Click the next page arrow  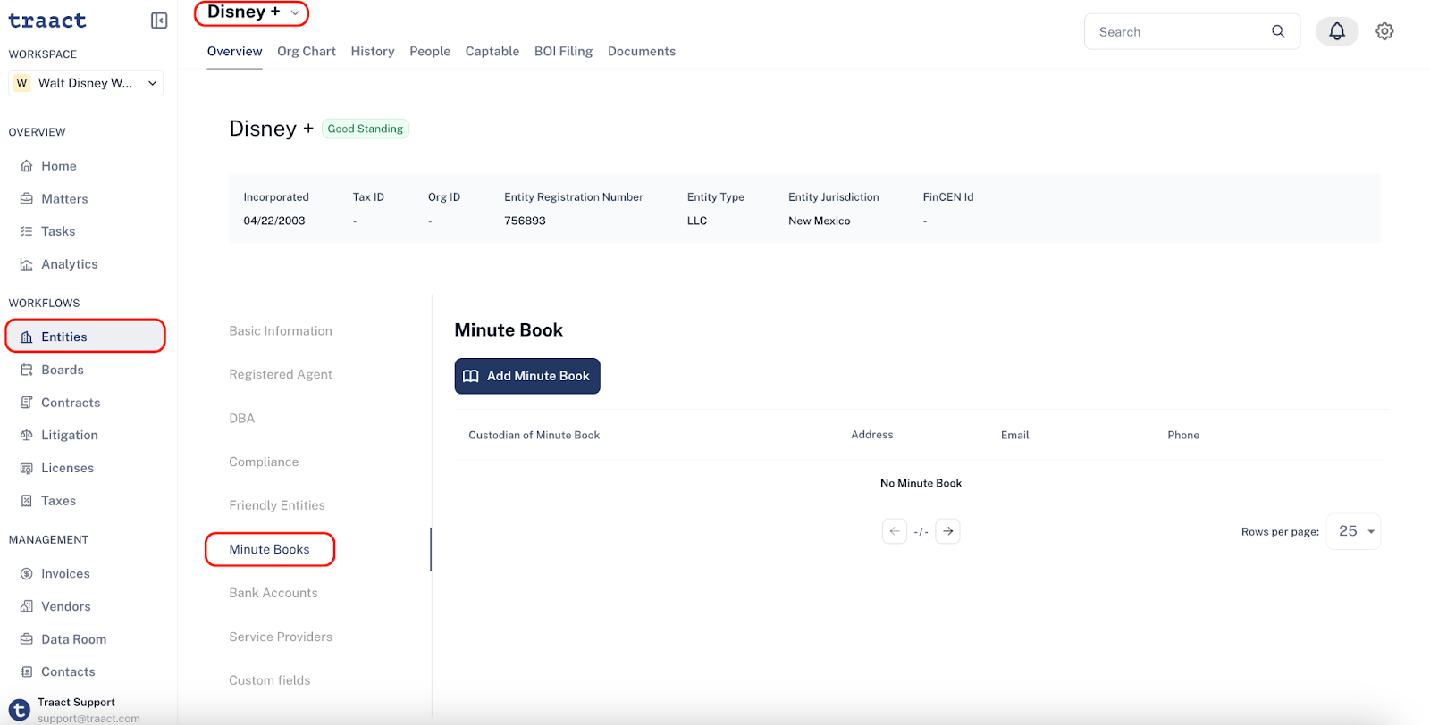click(x=948, y=531)
